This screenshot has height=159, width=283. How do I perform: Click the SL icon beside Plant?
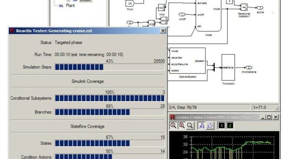[61, 6]
